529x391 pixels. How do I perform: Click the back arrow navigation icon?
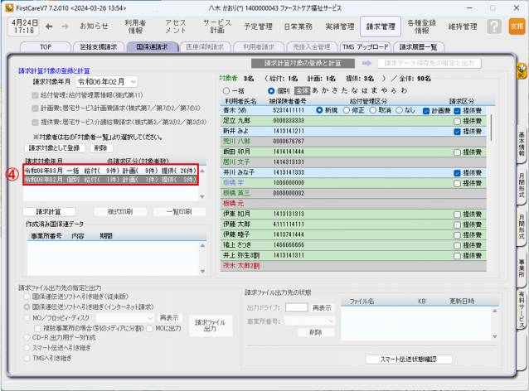(50, 26)
